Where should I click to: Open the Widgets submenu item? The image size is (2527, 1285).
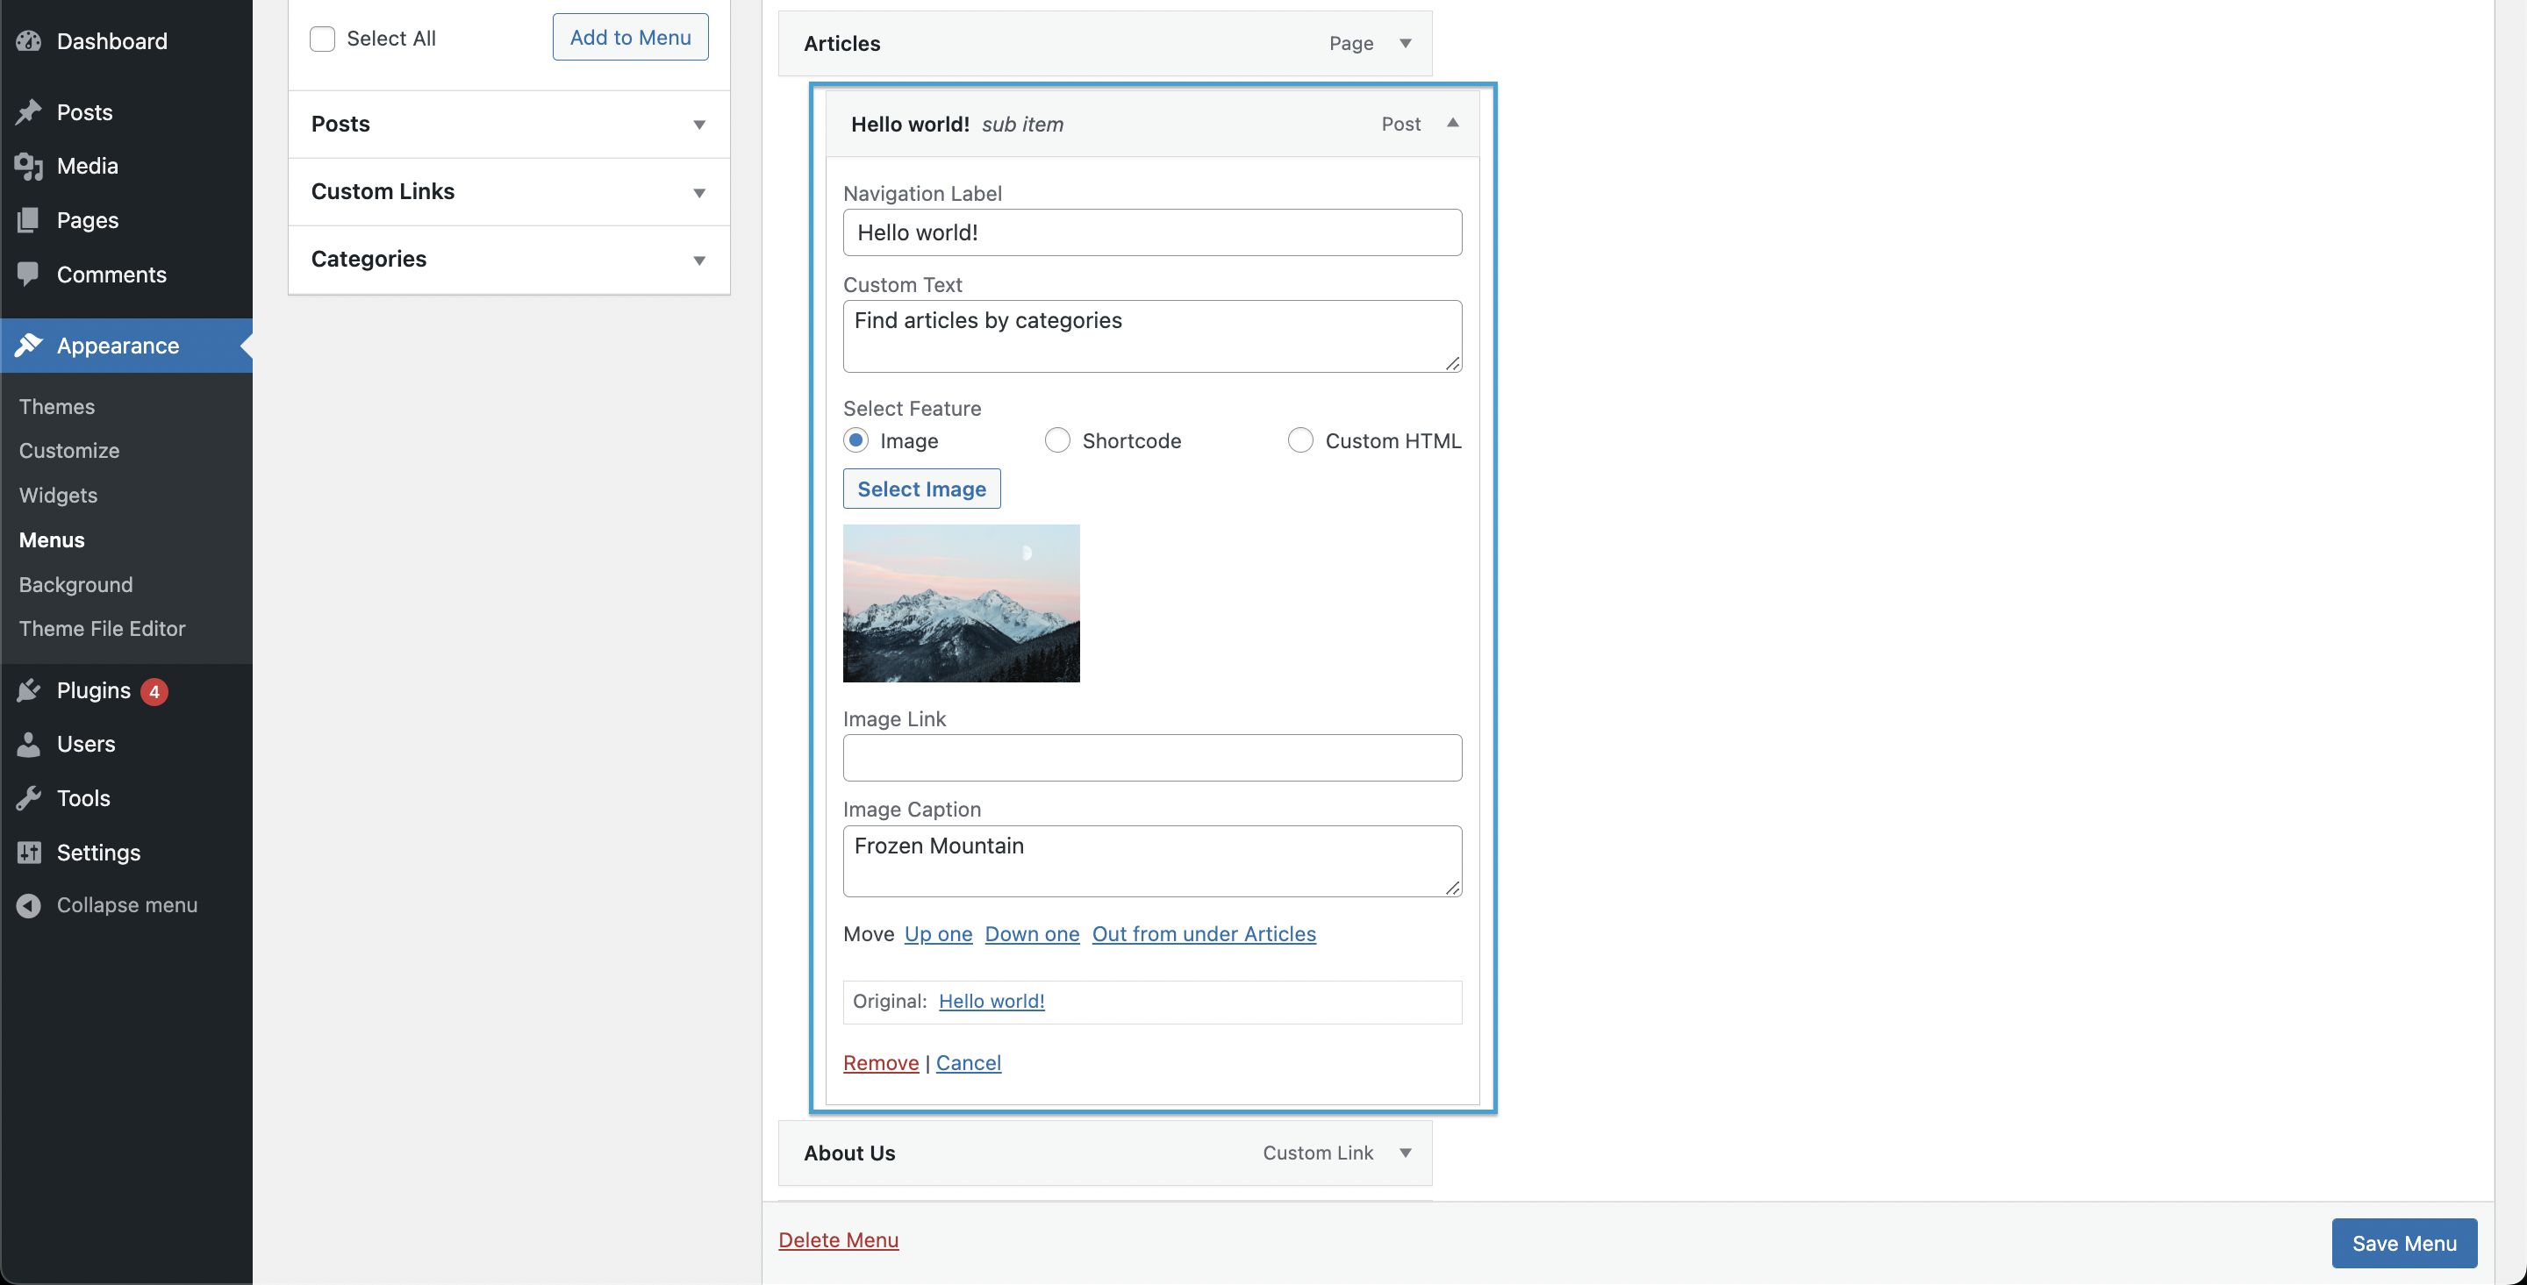[58, 496]
